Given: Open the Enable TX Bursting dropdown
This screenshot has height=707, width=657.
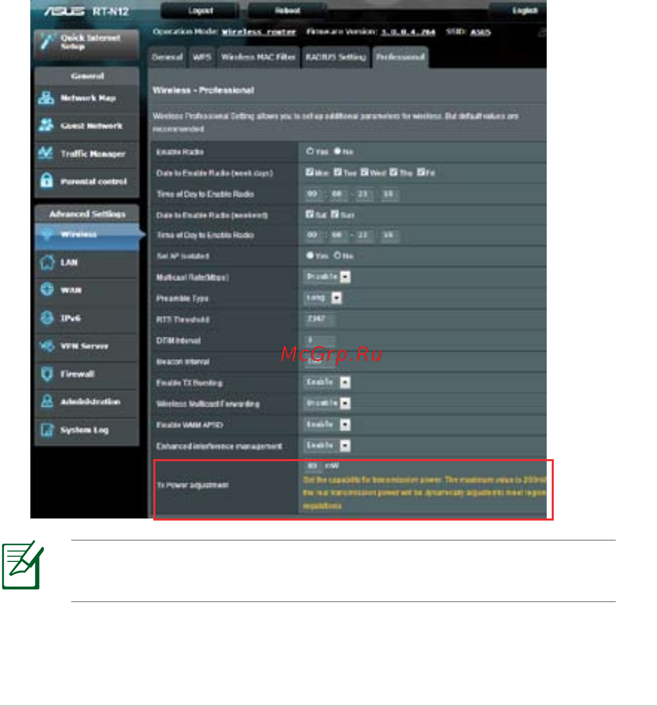Looking at the screenshot, I should 327,382.
